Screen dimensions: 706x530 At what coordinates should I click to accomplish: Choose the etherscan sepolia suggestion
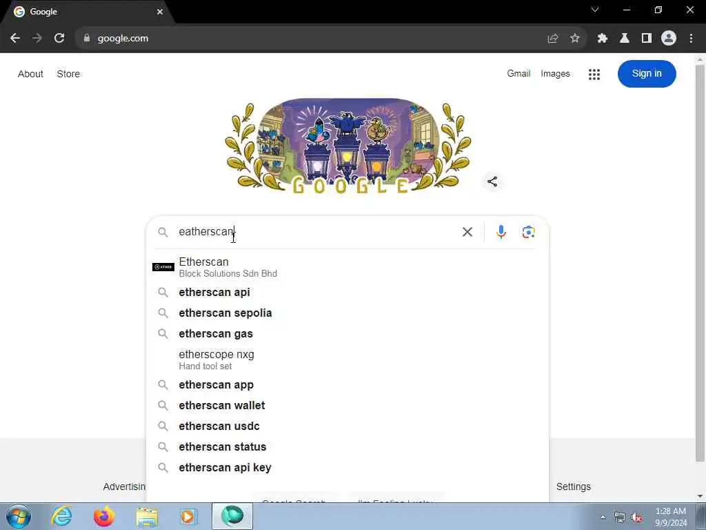point(347,313)
